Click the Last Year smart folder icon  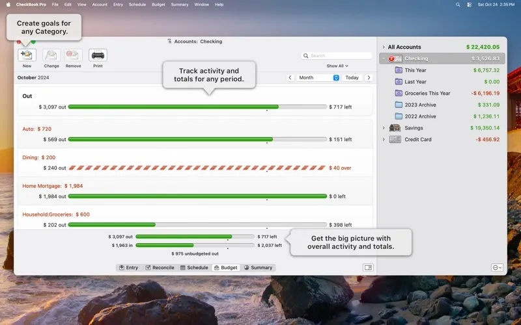click(399, 82)
